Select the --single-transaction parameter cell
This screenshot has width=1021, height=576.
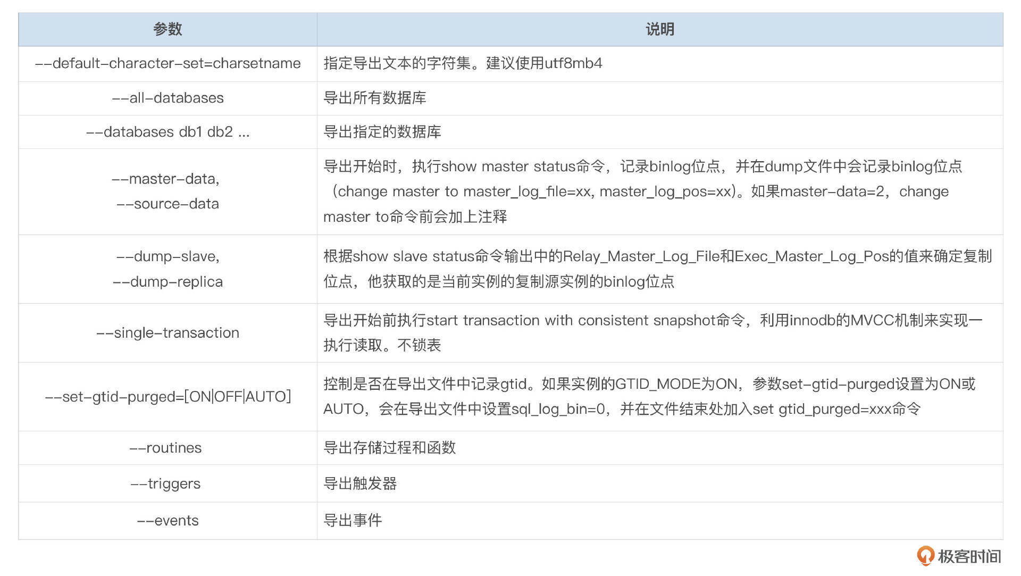click(168, 333)
